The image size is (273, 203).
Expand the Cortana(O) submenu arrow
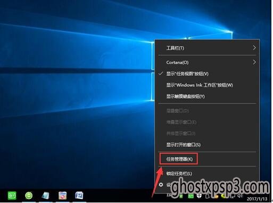(254, 62)
